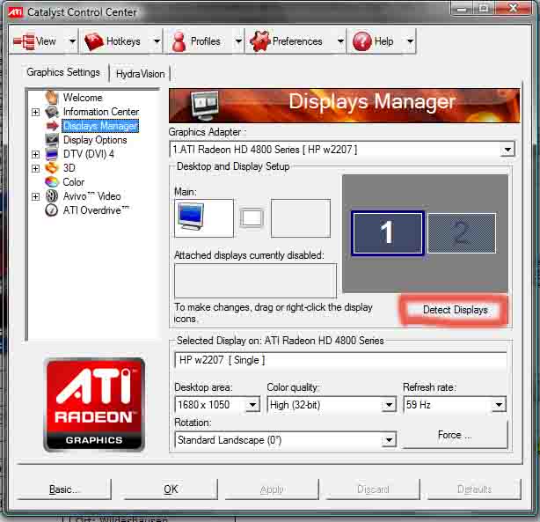Click the ATI Overdrive gauge icon

click(52, 210)
